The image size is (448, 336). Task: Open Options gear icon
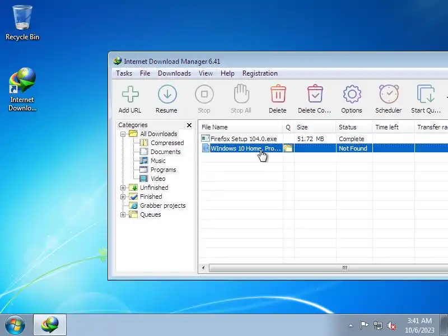pyautogui.click(x=352, y=94)
